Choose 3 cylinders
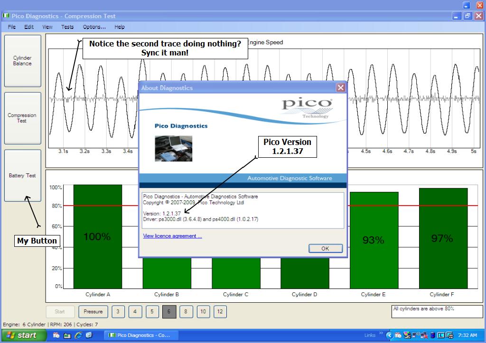The height and width of the screenshot is (343, 486). pyautogui.click(x=118, y=311)
